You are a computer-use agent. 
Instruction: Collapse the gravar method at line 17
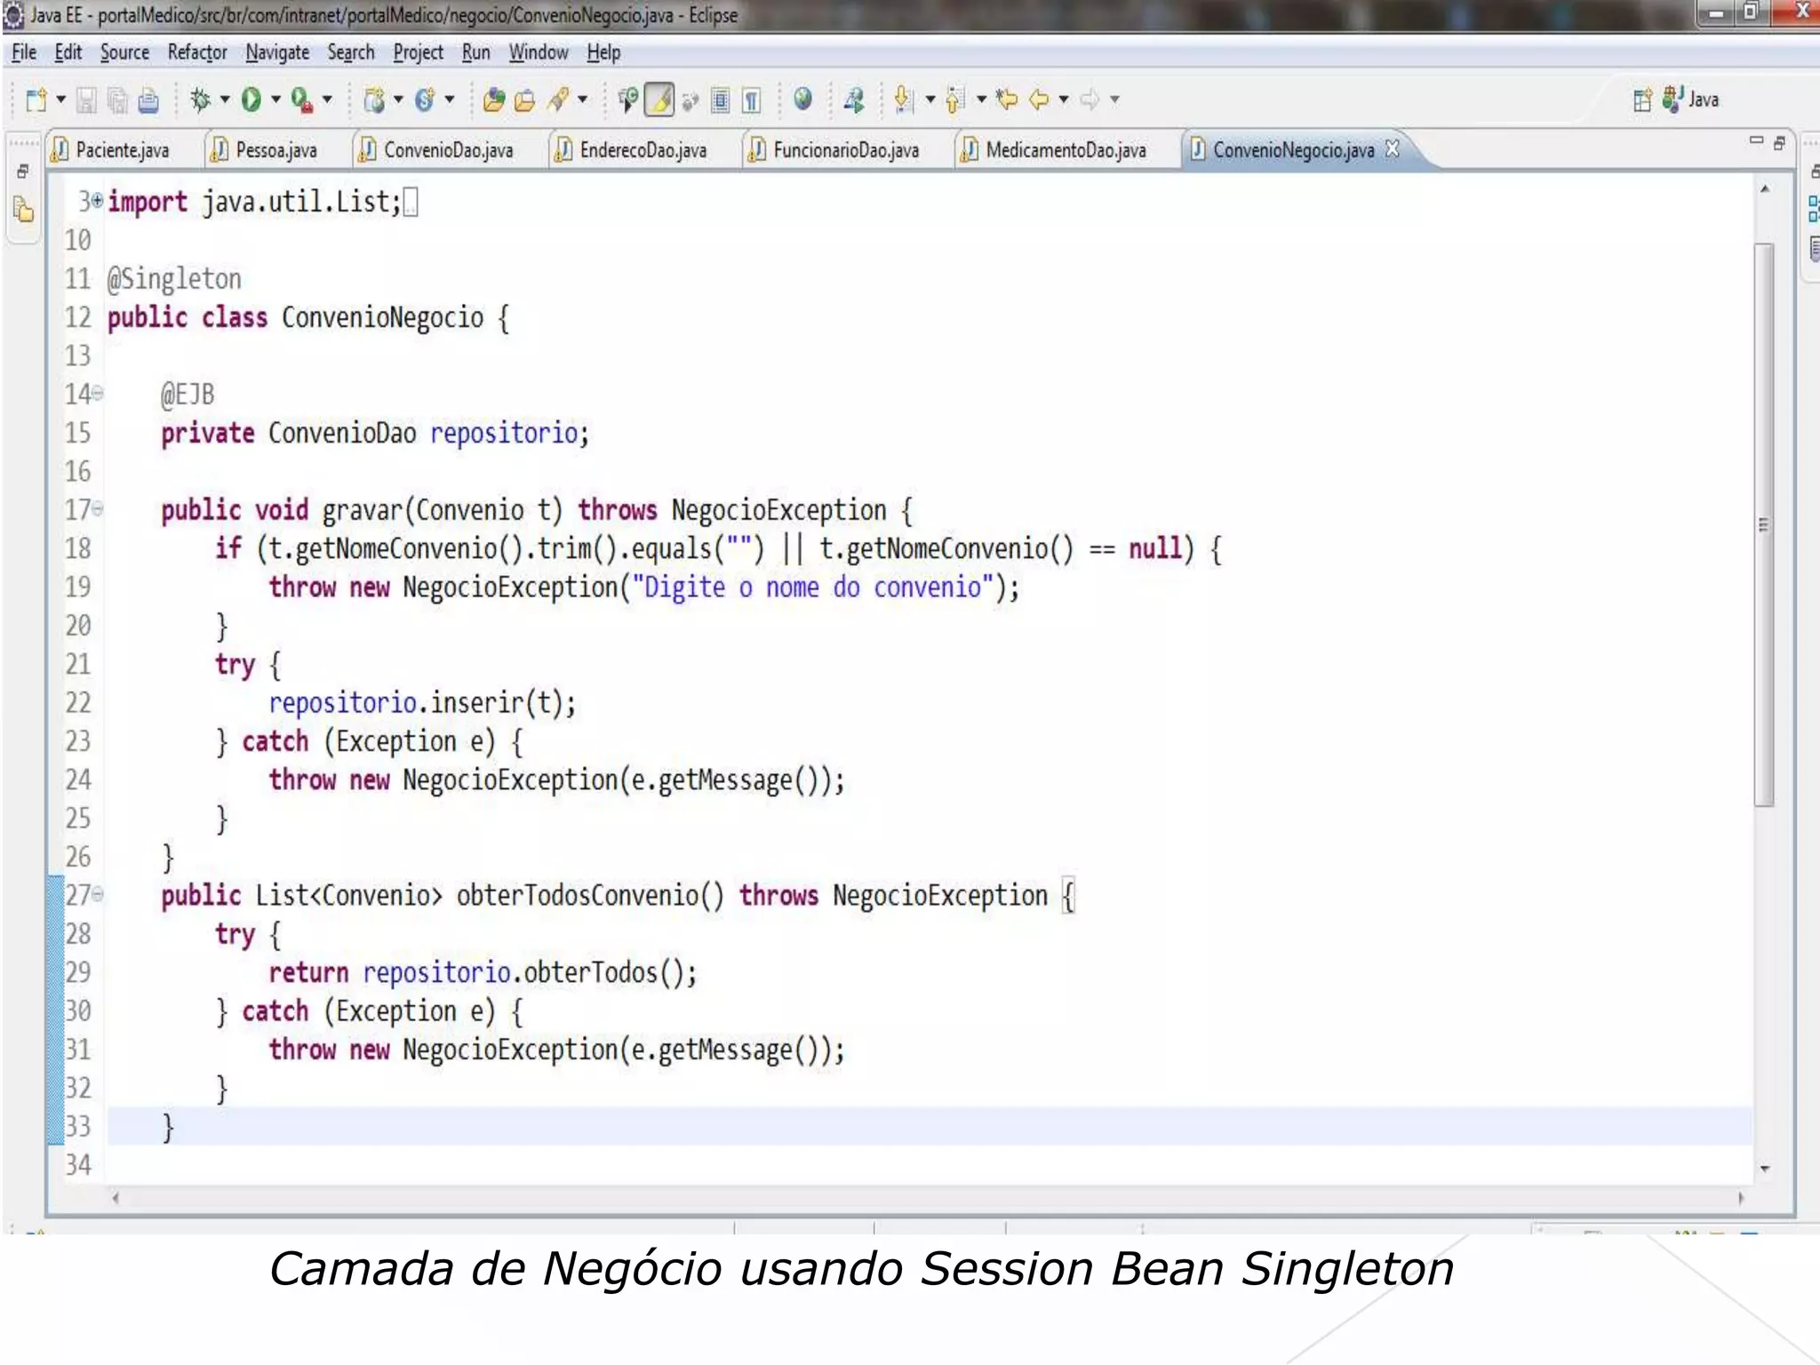97,508
